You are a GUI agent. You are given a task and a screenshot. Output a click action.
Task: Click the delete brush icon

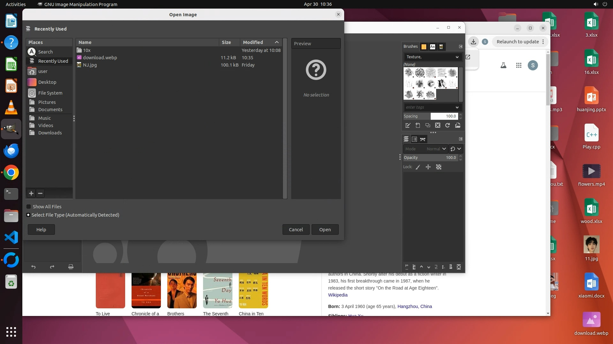click(438, 125)
